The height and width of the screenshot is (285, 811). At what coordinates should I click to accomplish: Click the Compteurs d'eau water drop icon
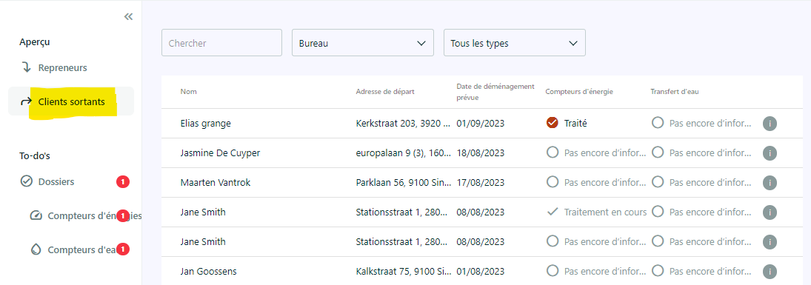click(x=36, y=249)
